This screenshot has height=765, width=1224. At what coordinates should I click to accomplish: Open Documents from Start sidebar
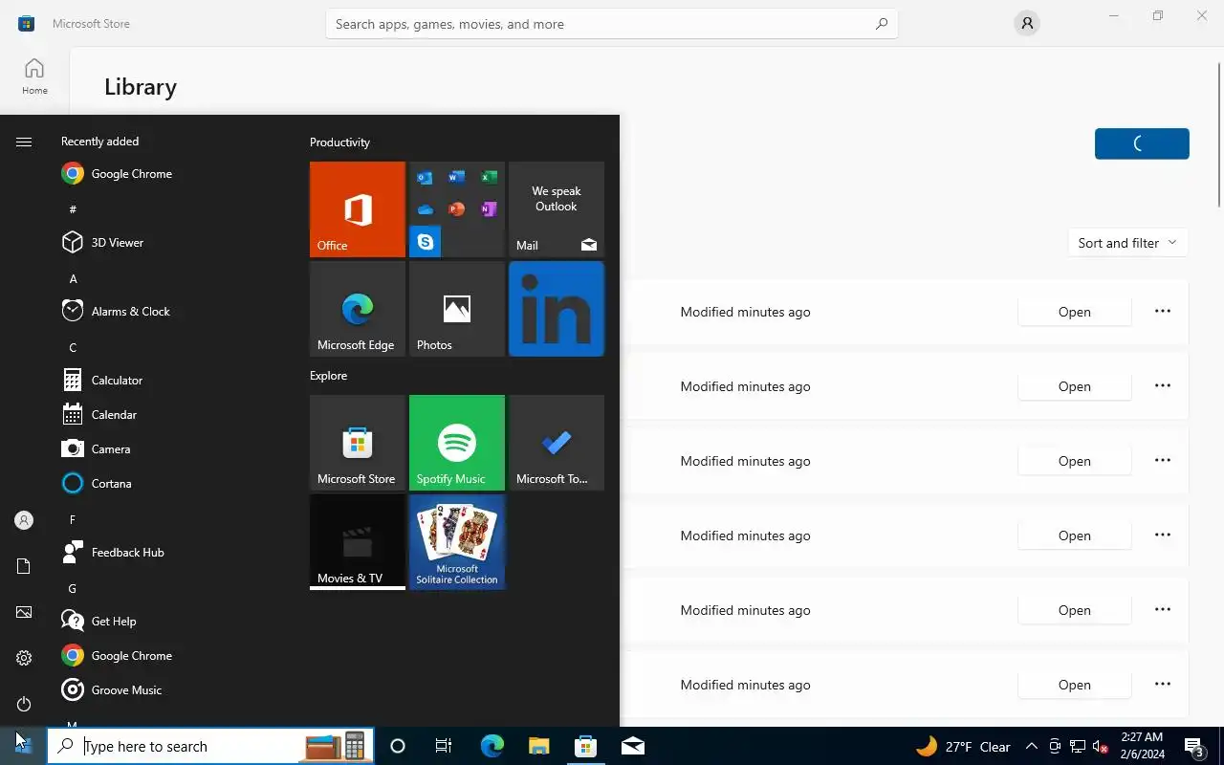pos(24,566)
